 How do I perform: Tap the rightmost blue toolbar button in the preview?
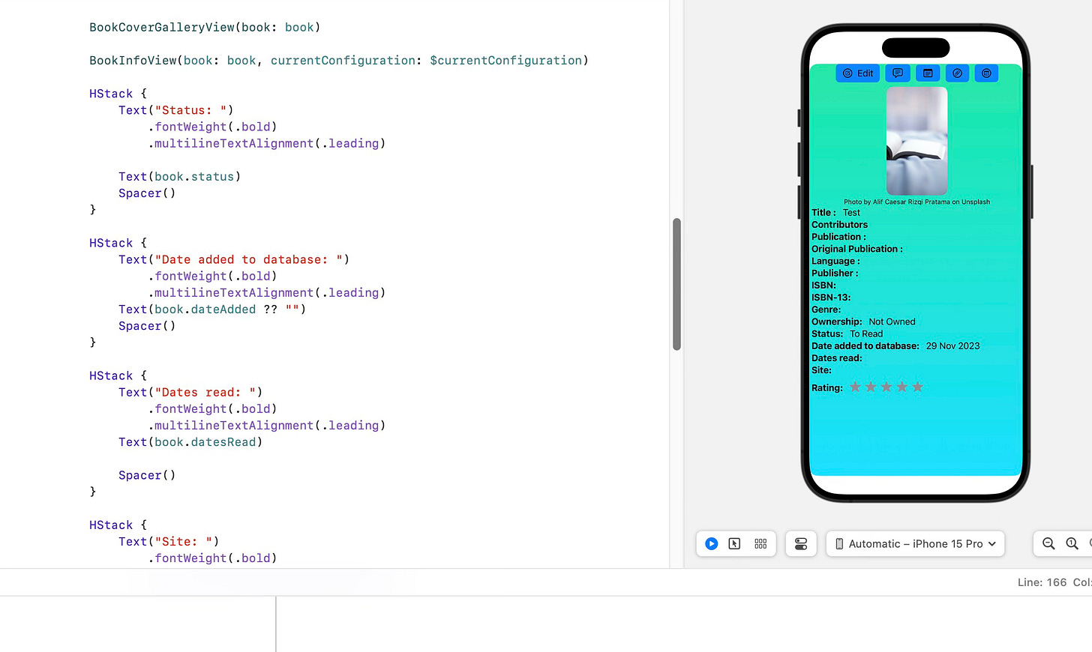pos(985,73)
